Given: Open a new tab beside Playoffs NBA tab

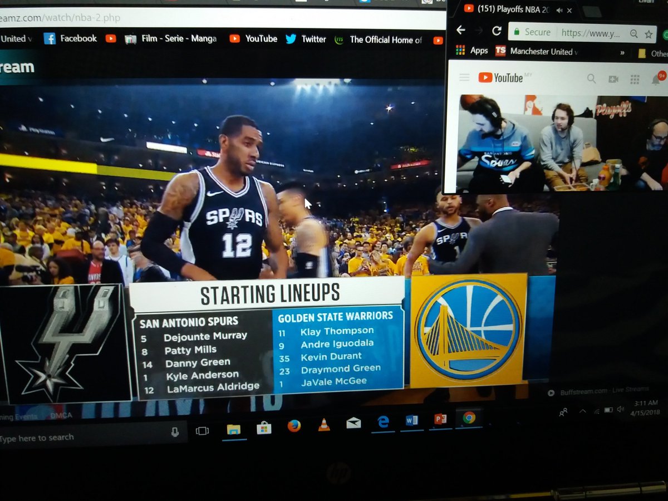Looking at the screenshot, I should 592,12.
